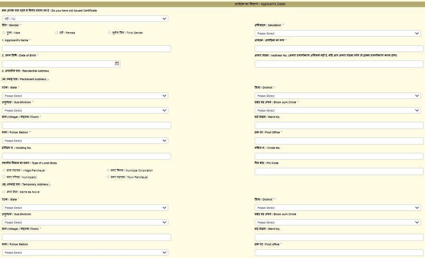Focus the Pin Code input field

339,171
